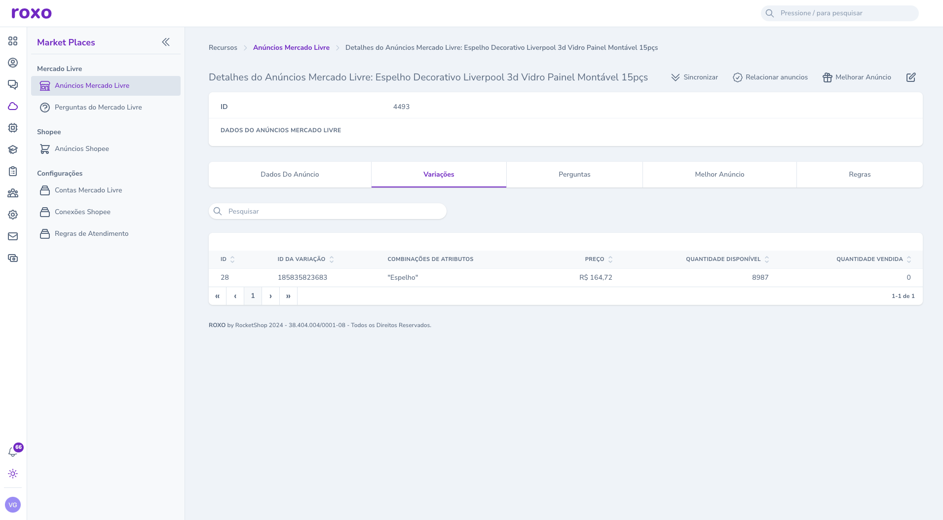943x520 pixels.
Task: Toggle the light theme sun icon
Action: pyautogui.click(x=13, y=474)
